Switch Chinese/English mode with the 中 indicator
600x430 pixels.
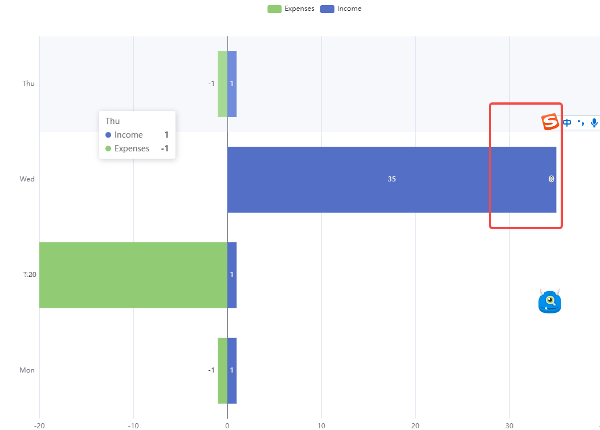(566, 122)
